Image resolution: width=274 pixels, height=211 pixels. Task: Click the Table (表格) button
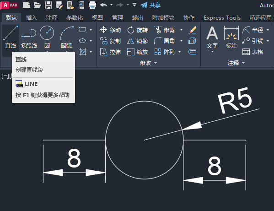pos(253,52)
